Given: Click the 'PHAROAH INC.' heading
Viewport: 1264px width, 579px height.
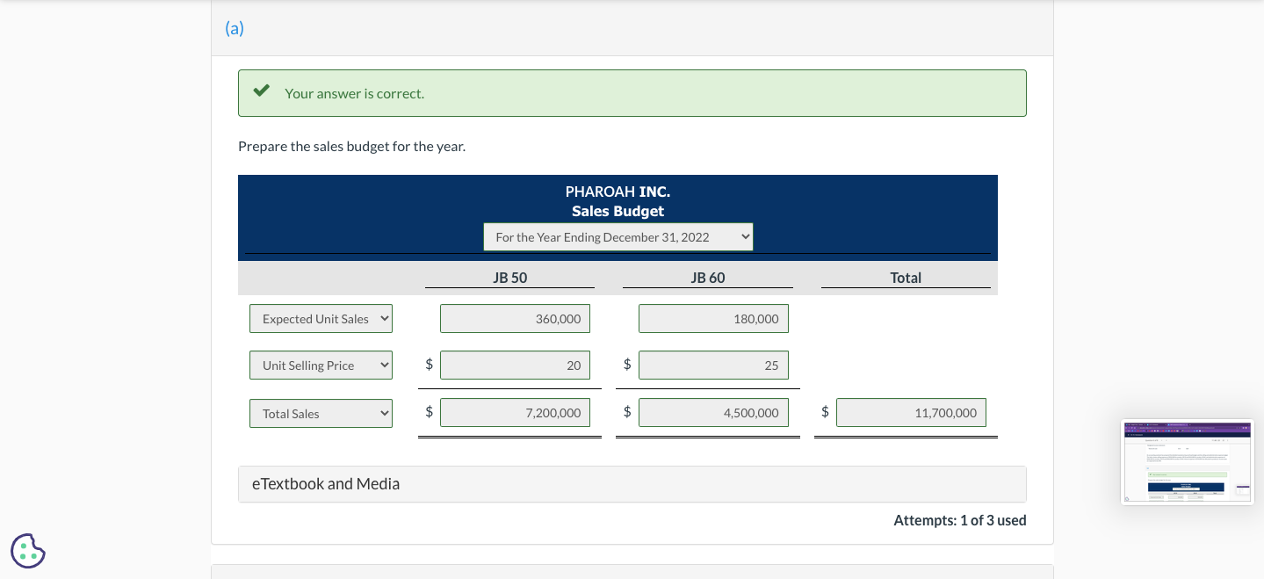Looking at the screenshot, I should [618, 192].
